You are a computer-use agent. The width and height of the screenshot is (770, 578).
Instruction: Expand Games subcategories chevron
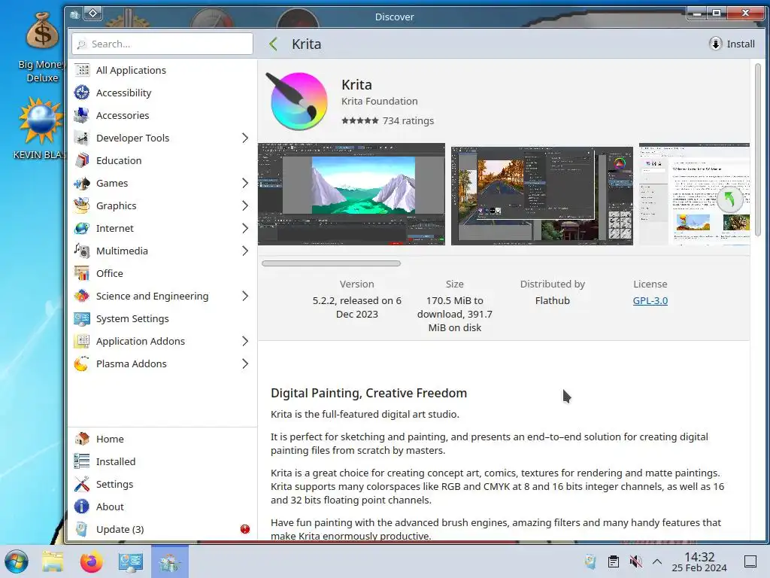click(245, 184)
